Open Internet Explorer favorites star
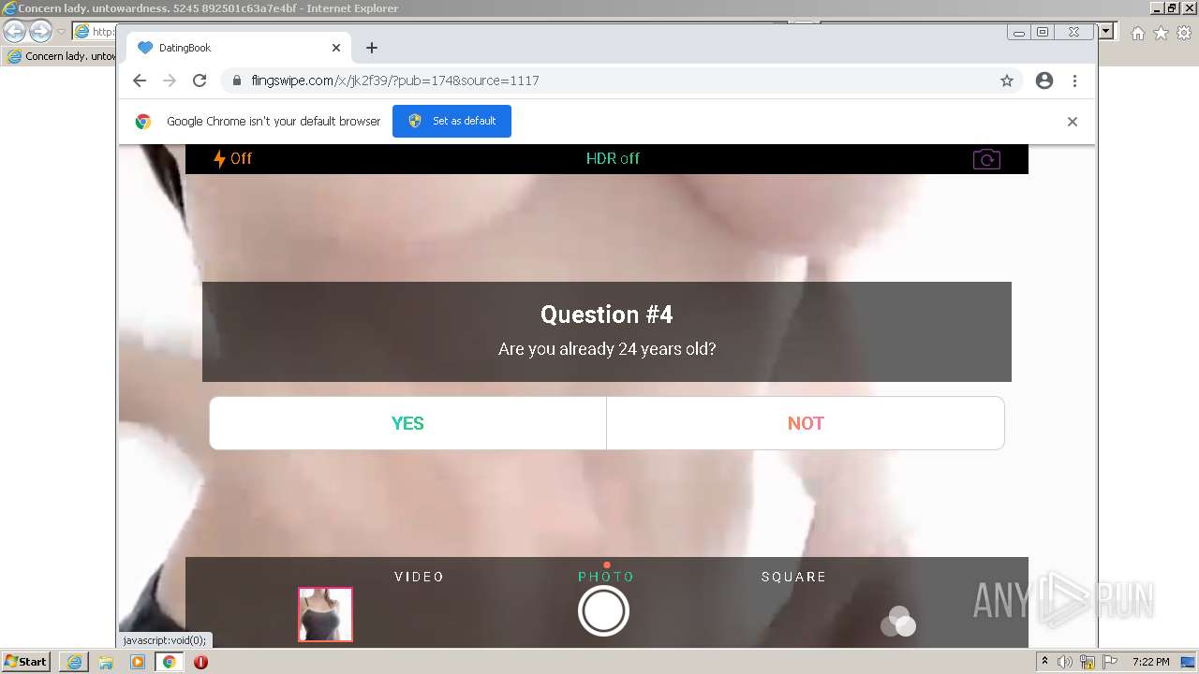Image resolution: width=1199 pixels, height=674 pixels. [1161, 33]
